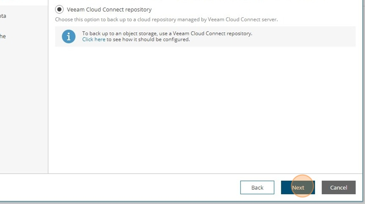Click the blue information icon

point(69,37)
